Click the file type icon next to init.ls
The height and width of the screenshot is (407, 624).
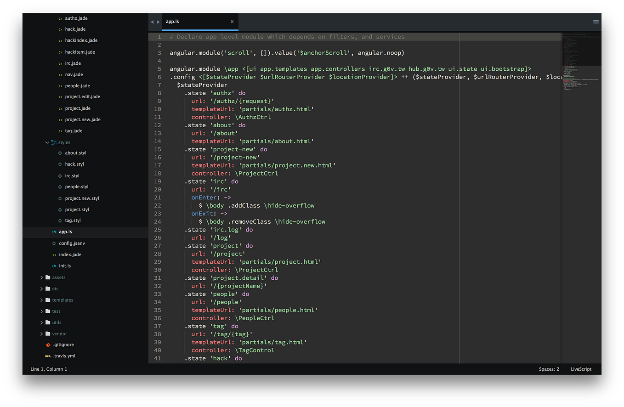(55, 266)
